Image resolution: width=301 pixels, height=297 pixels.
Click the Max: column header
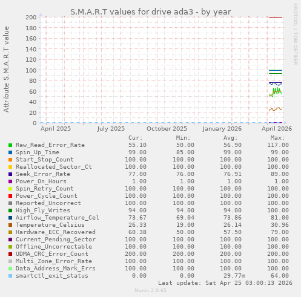[x=277, y=138]
